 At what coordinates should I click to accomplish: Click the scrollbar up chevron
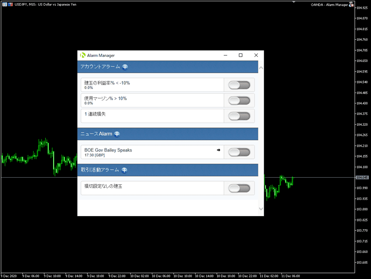[x=261, y=68]
